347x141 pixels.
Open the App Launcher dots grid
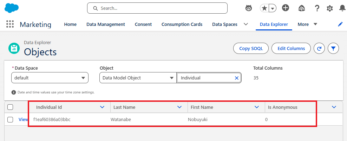pyautogui.click(x=10, y=24)
